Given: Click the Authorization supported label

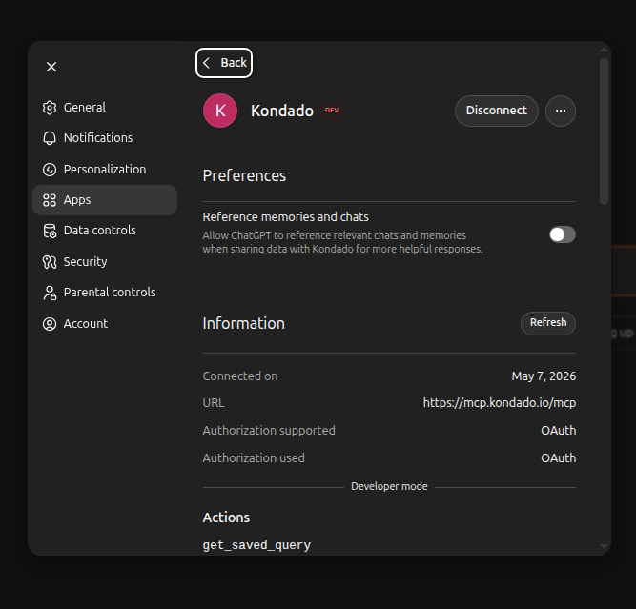Looking at the screenshot, I should click(269, 430).
